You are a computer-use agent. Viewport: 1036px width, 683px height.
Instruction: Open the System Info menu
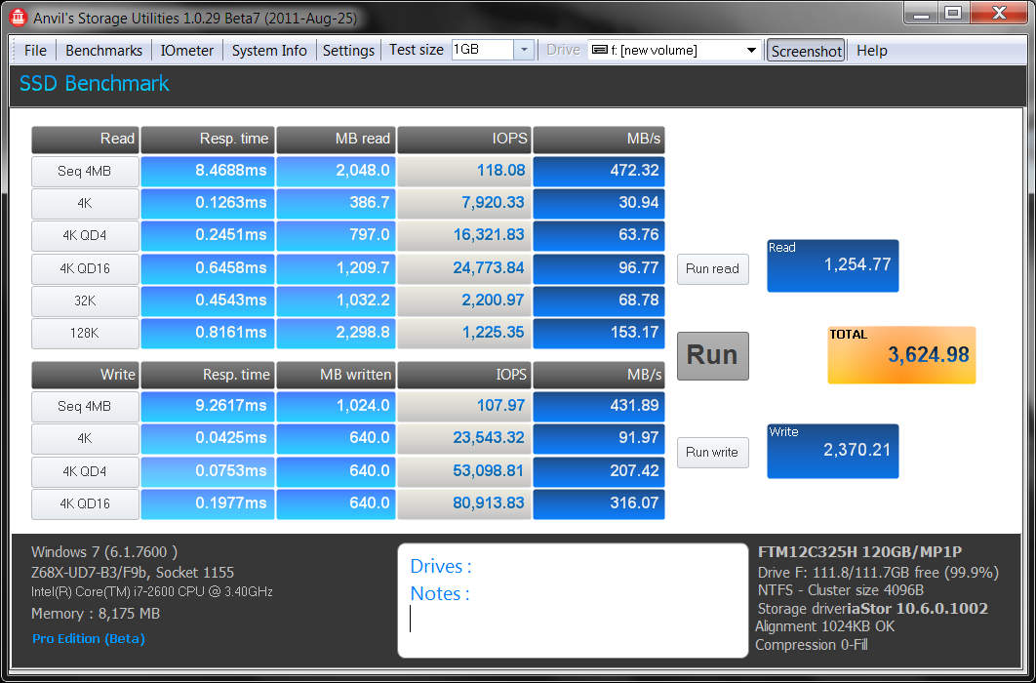pyautogui.click(x=269, y=51)
